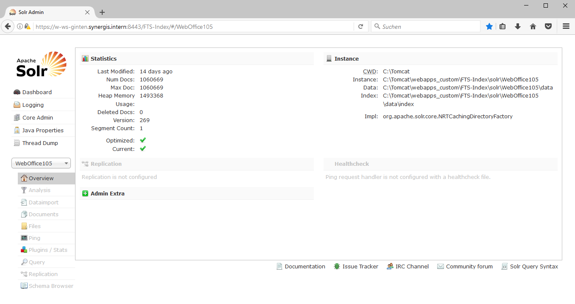
Task: Open the Logging page
Action: pyautogui.click(x=32, y=105)
